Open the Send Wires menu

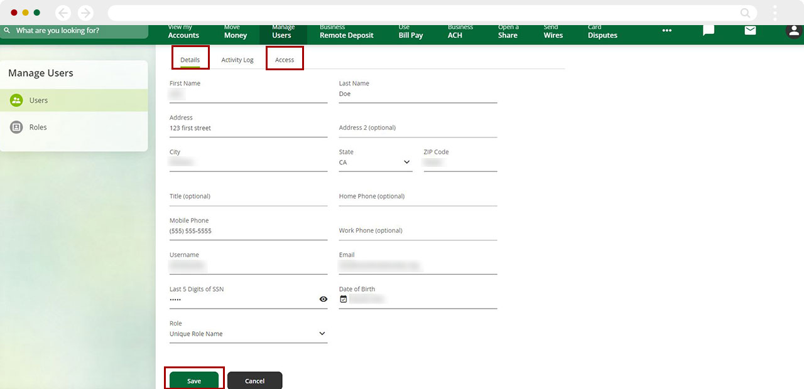[x=553, y=32]
